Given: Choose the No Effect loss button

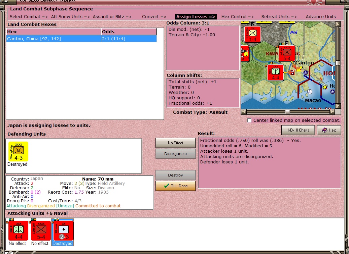Looking at the screenshot, I should 176,143.
